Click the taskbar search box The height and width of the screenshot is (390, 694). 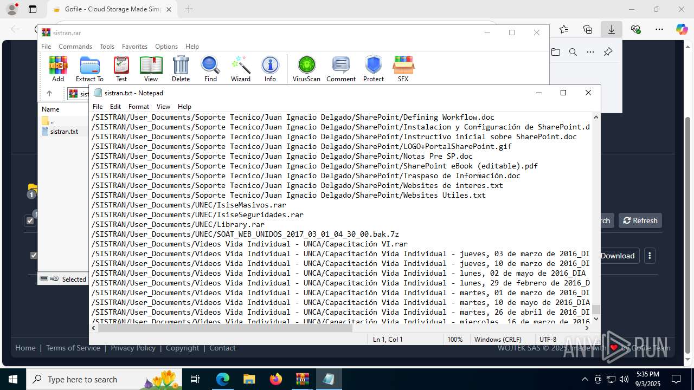pyautogui.click(x=104, y=379)
